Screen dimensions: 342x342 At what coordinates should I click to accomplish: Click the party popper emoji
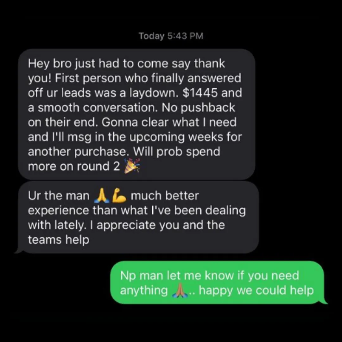(x=132, y=166)
